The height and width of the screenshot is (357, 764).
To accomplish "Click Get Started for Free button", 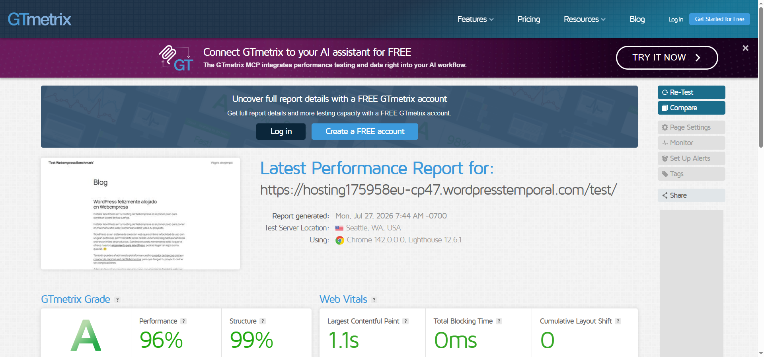I will pos(719,19).
